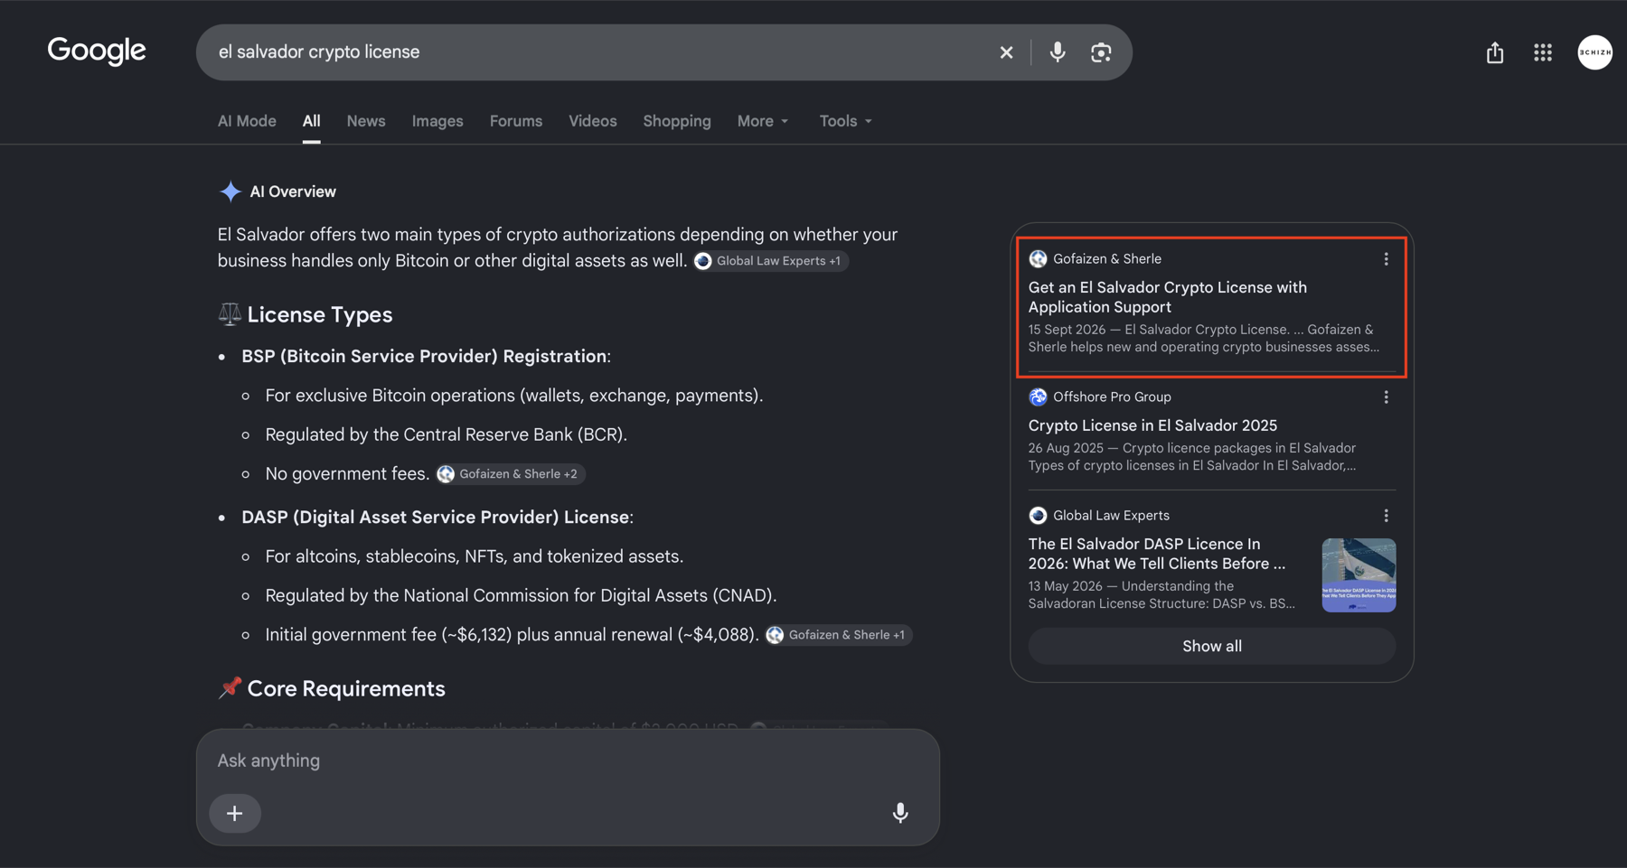Click Gofaizen & Sherle favicon in source card
1627x868 pixels.
coord(1038,259)
